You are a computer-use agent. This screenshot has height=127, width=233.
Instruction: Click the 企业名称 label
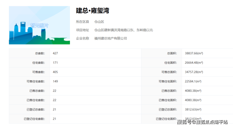(x=82, y=38)
